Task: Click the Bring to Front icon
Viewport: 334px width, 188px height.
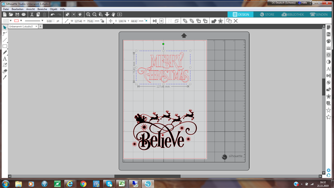Action: coord(185,21)
